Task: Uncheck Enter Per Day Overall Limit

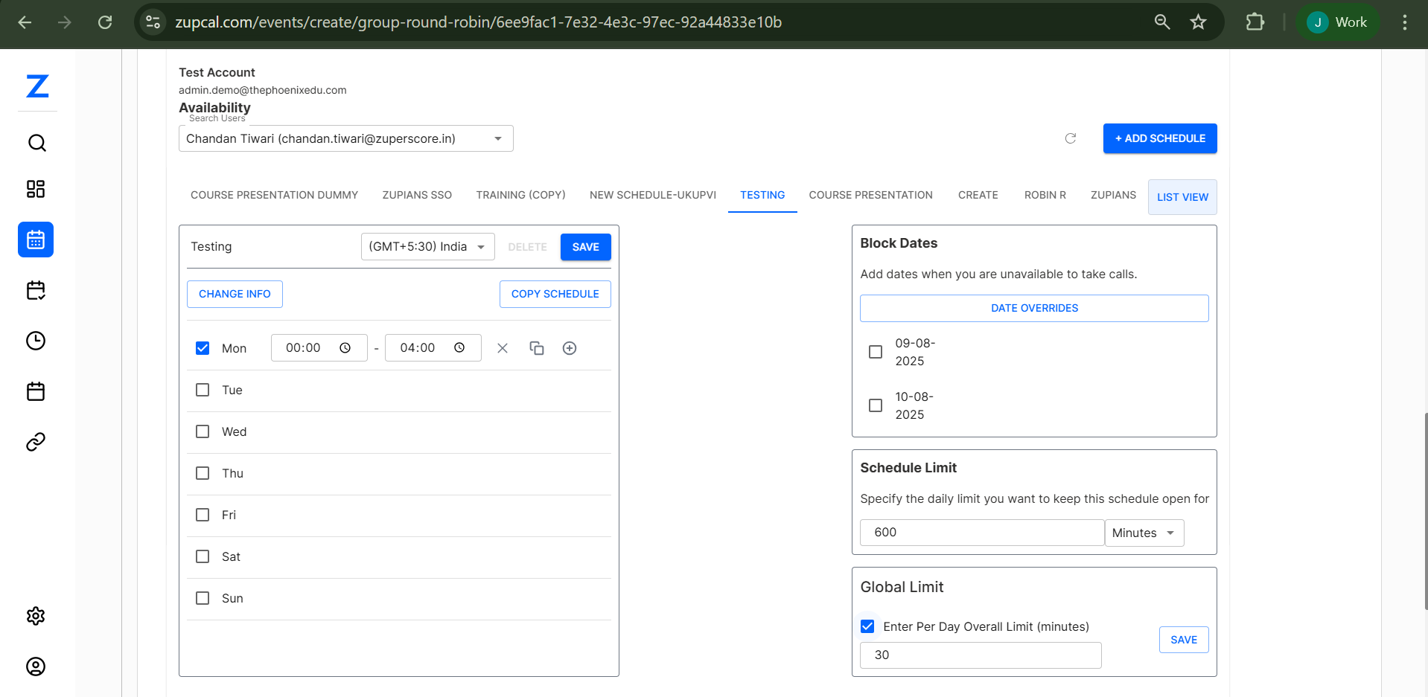Action: 867,626
